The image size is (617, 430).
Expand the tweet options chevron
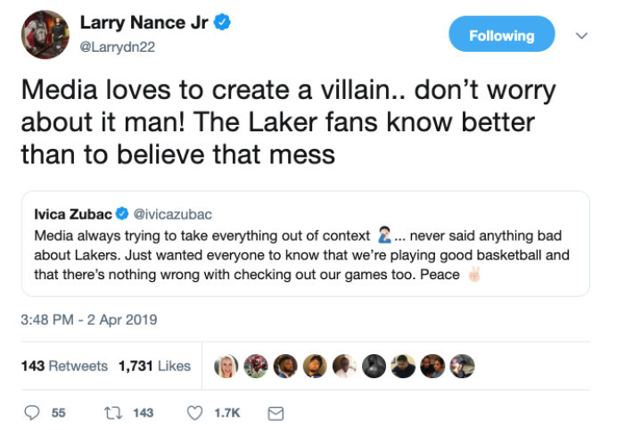coord(581,36)
